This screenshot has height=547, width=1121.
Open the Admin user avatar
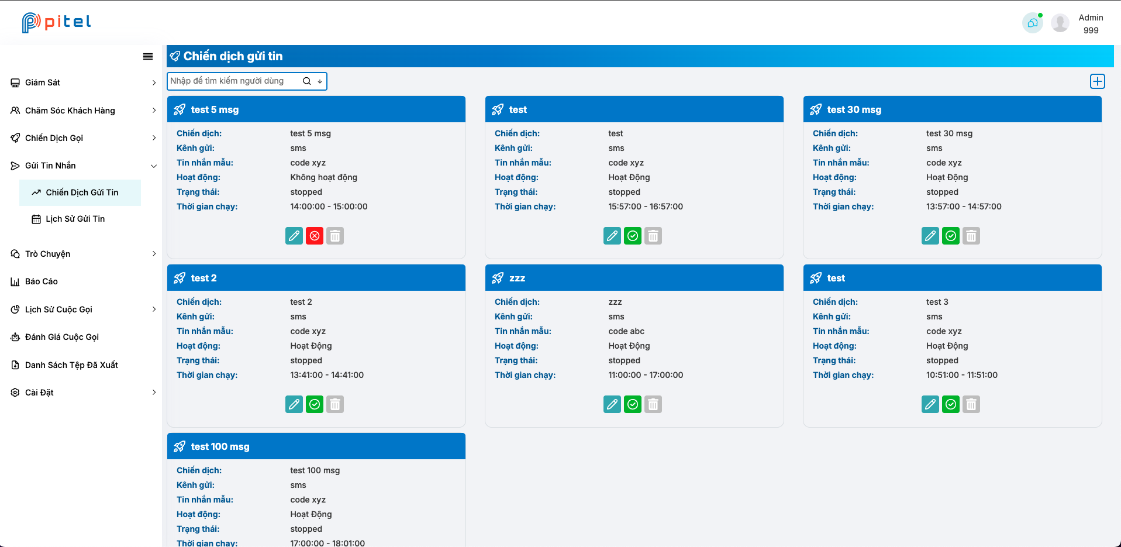1060,23
